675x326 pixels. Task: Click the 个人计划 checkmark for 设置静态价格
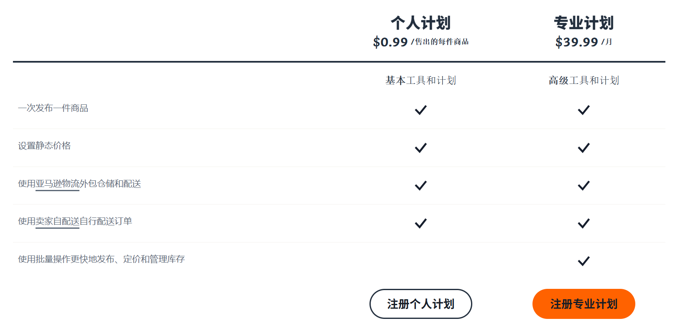pos(421,147)
